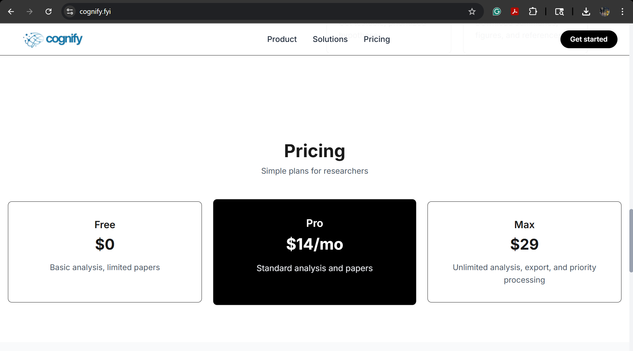Select the Max $29 plan card
633x351 pixels.
pos(524,252)
